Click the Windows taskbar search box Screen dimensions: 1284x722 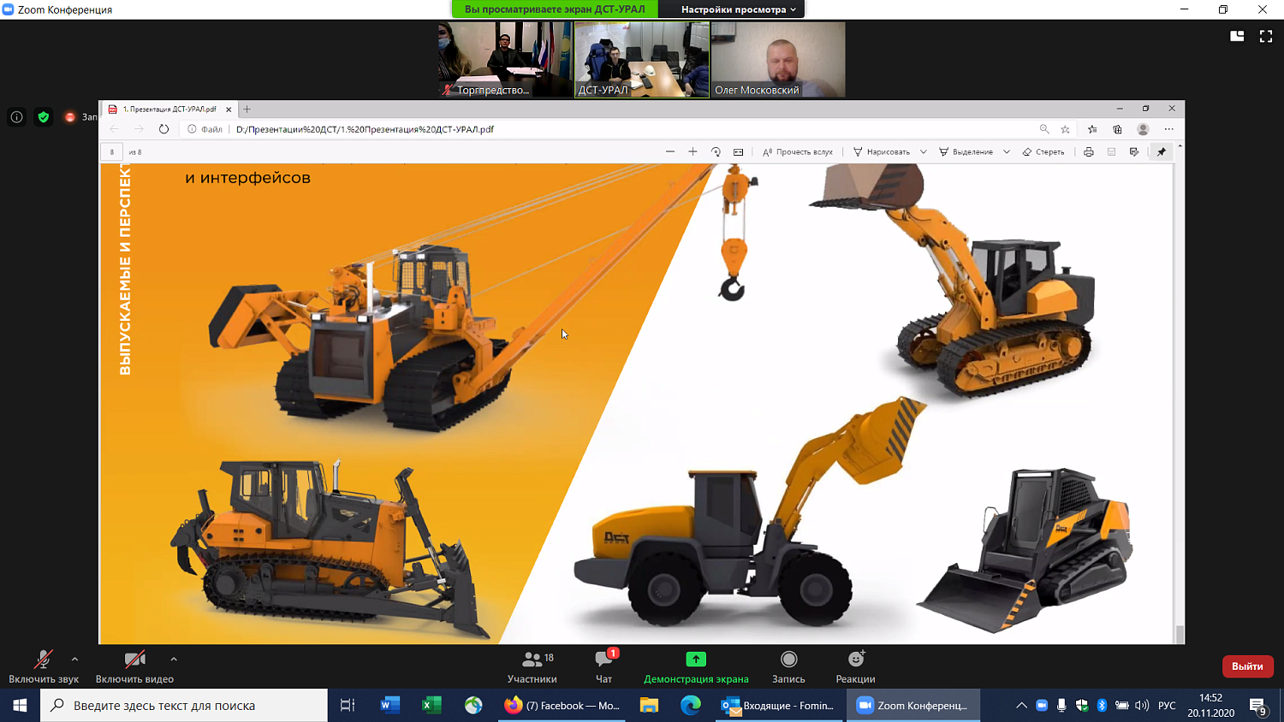[184, 705]
